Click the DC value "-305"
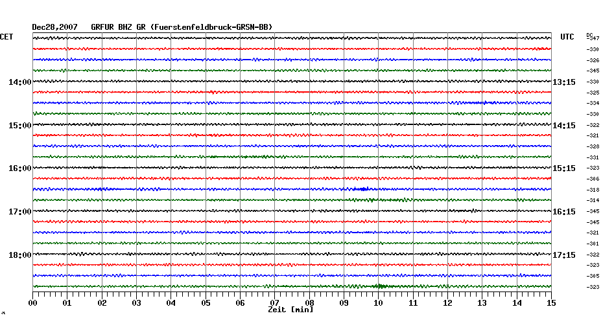The height and width of the screenshot is (320, 603). tap(593, 276)
